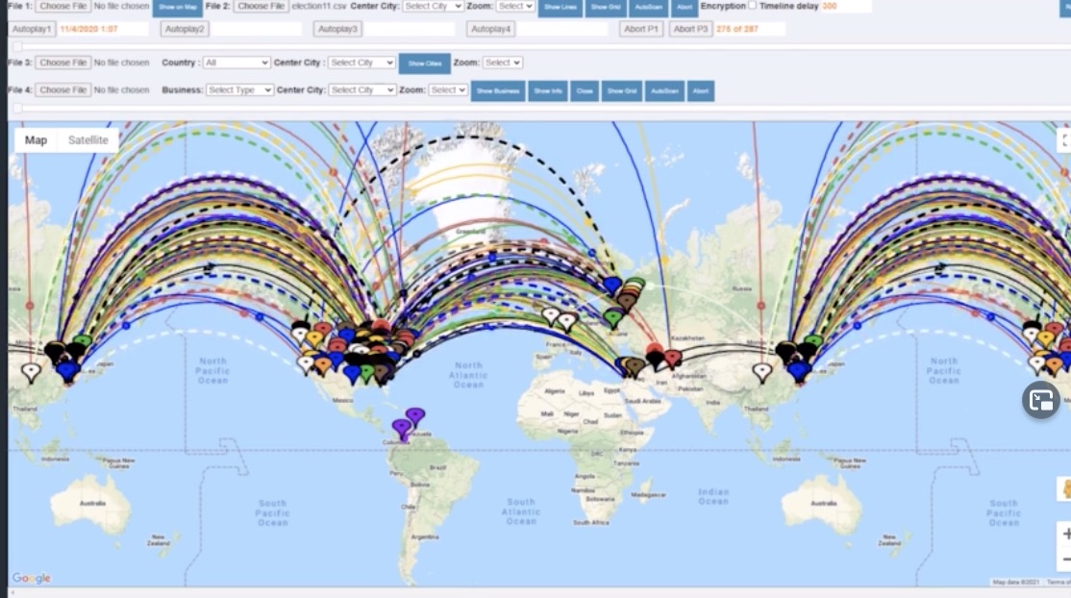
Task: Open File 2 Center City dropdown
Action: click(433, 6)
